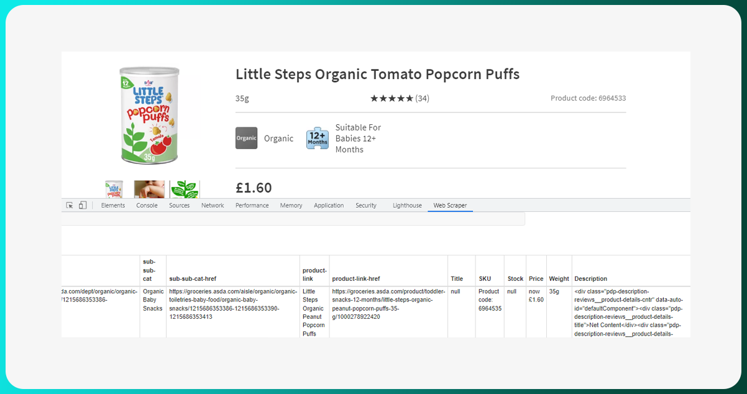Click the inspect element picker icon
The height and width of the screenshot is (394, 747).
(70, 205)
